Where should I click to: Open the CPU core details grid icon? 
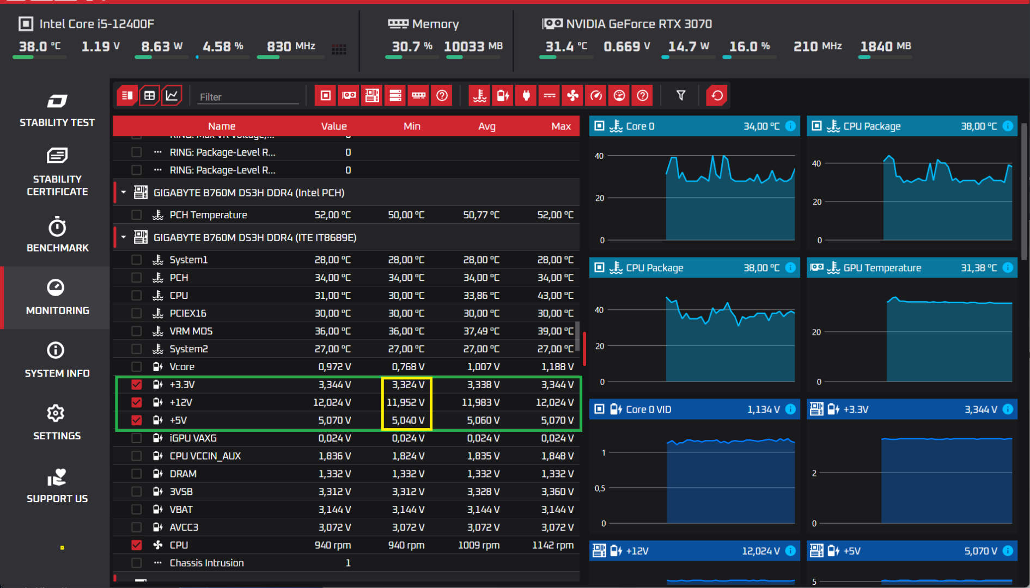coord(339,50)
